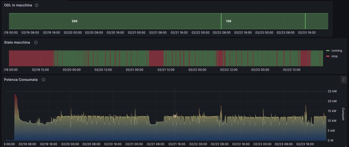This screenshot has height=147, width=349.
Task: Select the last unlabeled ODL segment at right
Action: (x=317, y=21)
